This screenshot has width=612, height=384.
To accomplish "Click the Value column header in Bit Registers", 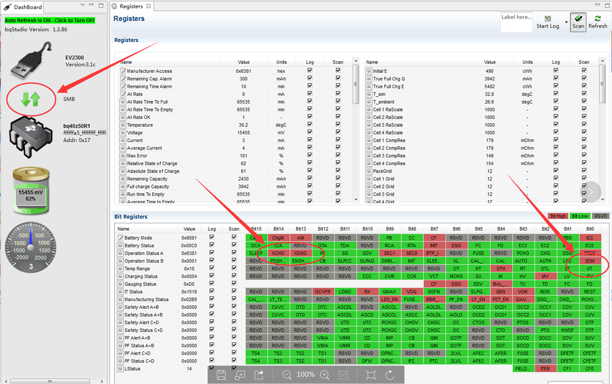I will coord(190,229).
